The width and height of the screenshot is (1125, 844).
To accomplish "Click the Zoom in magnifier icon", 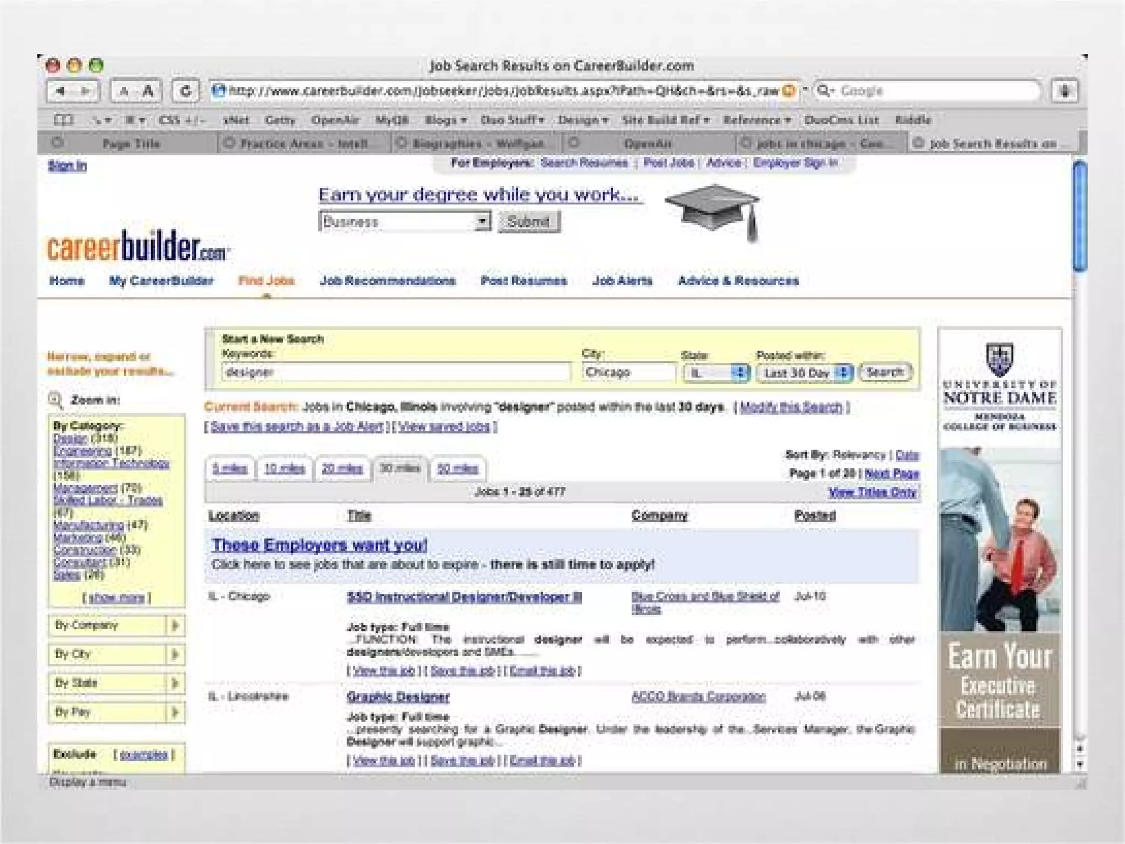I will click(x=55, y=399).
